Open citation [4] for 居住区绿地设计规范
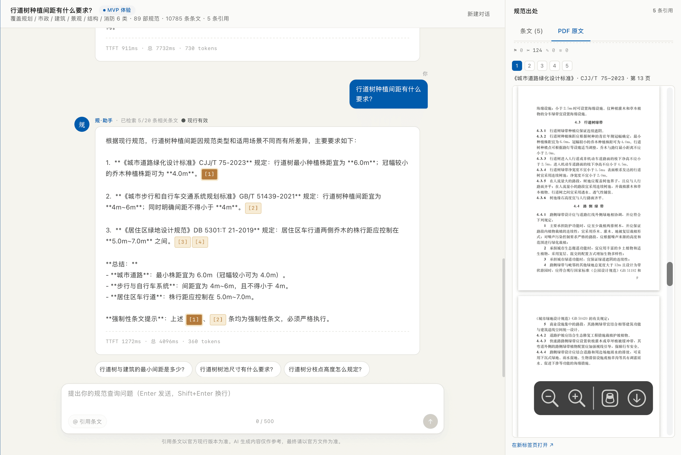This screenshot has width=681, height=455. [200, 242]
